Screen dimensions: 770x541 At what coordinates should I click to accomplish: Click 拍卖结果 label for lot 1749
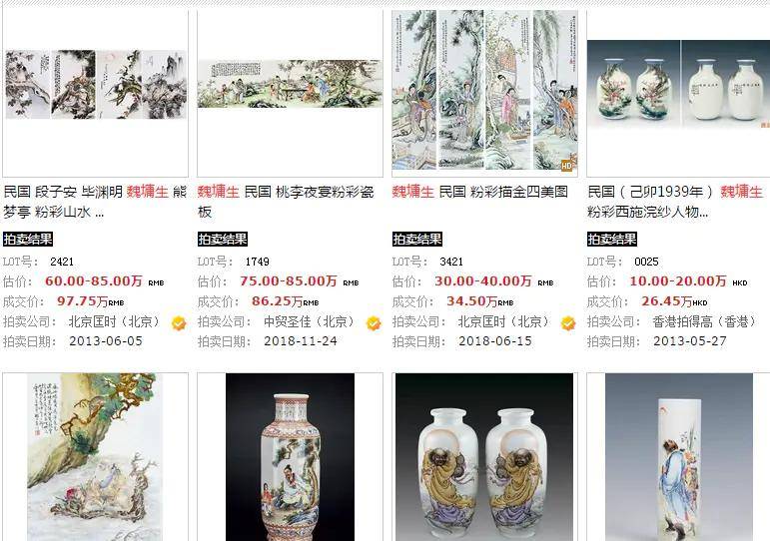coord(223,240)
